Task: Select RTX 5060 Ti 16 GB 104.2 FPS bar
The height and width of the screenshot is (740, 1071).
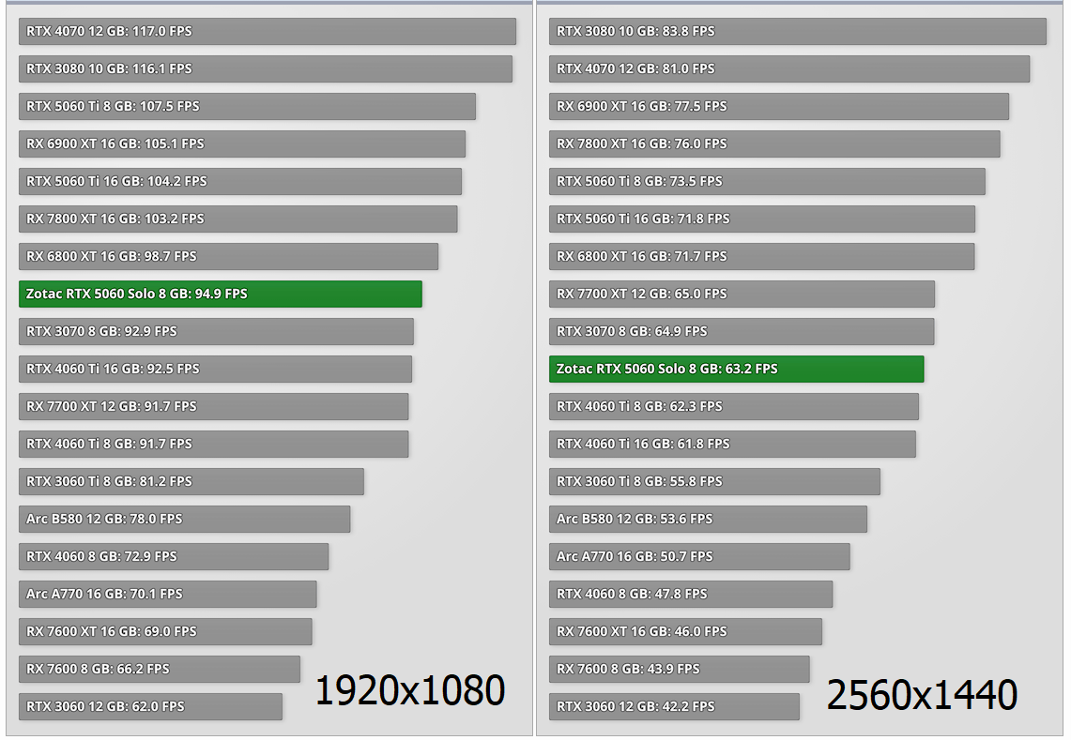Action: coord(240,182)
